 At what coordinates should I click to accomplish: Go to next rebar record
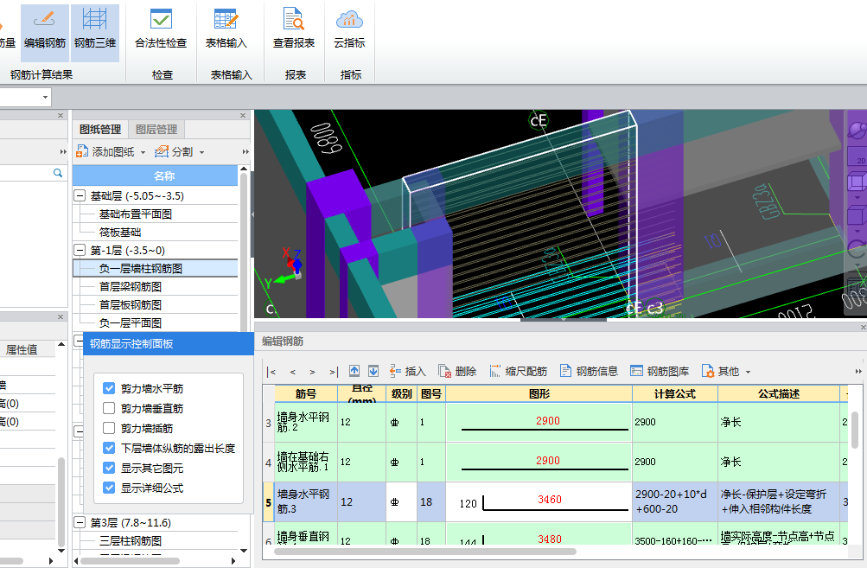click(312, 372)
